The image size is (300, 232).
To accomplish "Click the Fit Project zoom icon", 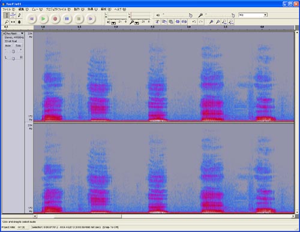I will [x=231, y=22].
